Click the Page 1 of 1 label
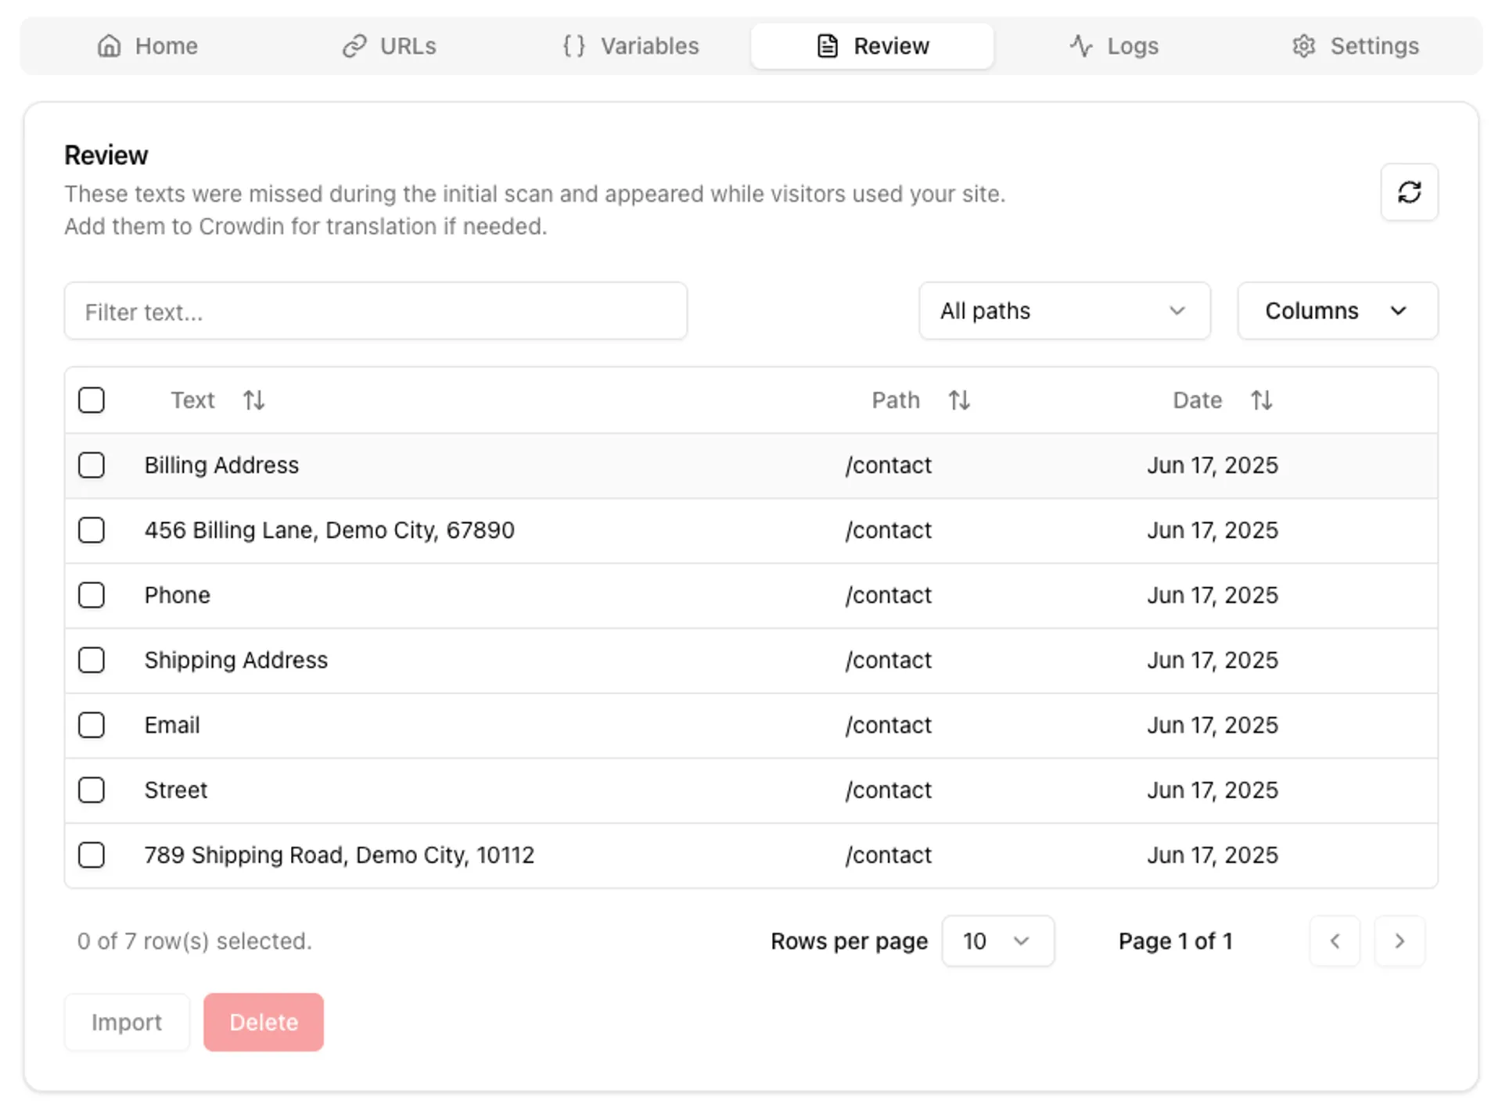The width and height of the screenshot is (1502, 1118). click(x=1176, y=941)
